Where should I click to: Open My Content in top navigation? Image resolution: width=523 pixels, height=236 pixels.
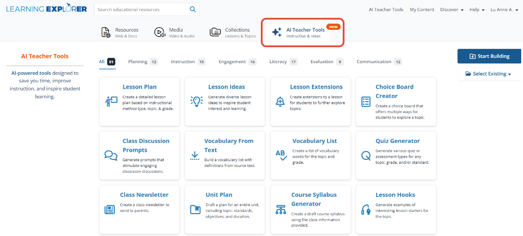click(x=422, y=10)
